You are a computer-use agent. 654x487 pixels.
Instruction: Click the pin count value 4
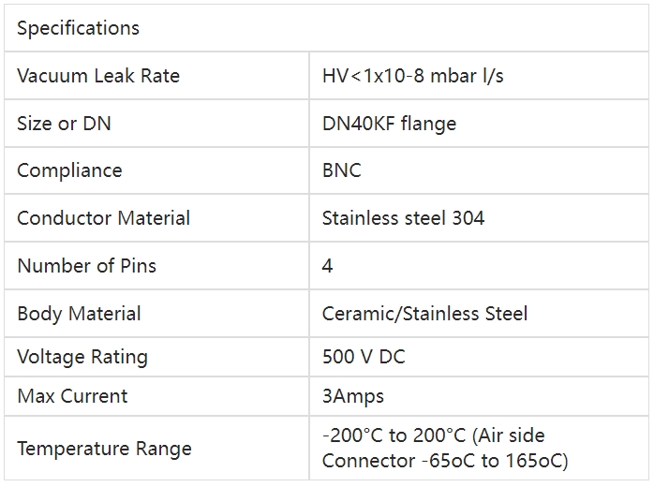(327, 266)
